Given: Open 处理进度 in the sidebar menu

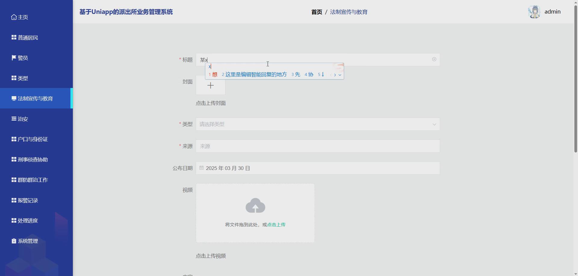Looking at the screenshot, I should [28, 220].
